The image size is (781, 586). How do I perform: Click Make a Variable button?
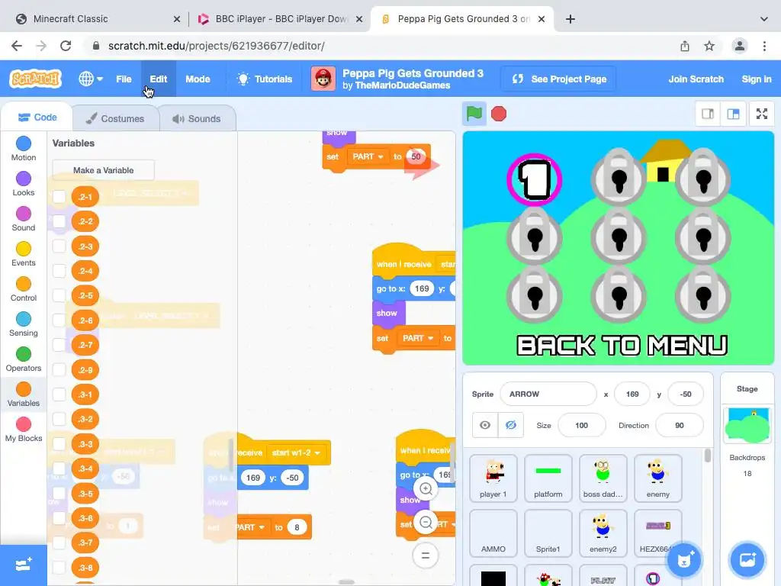(x=103, y=170)
